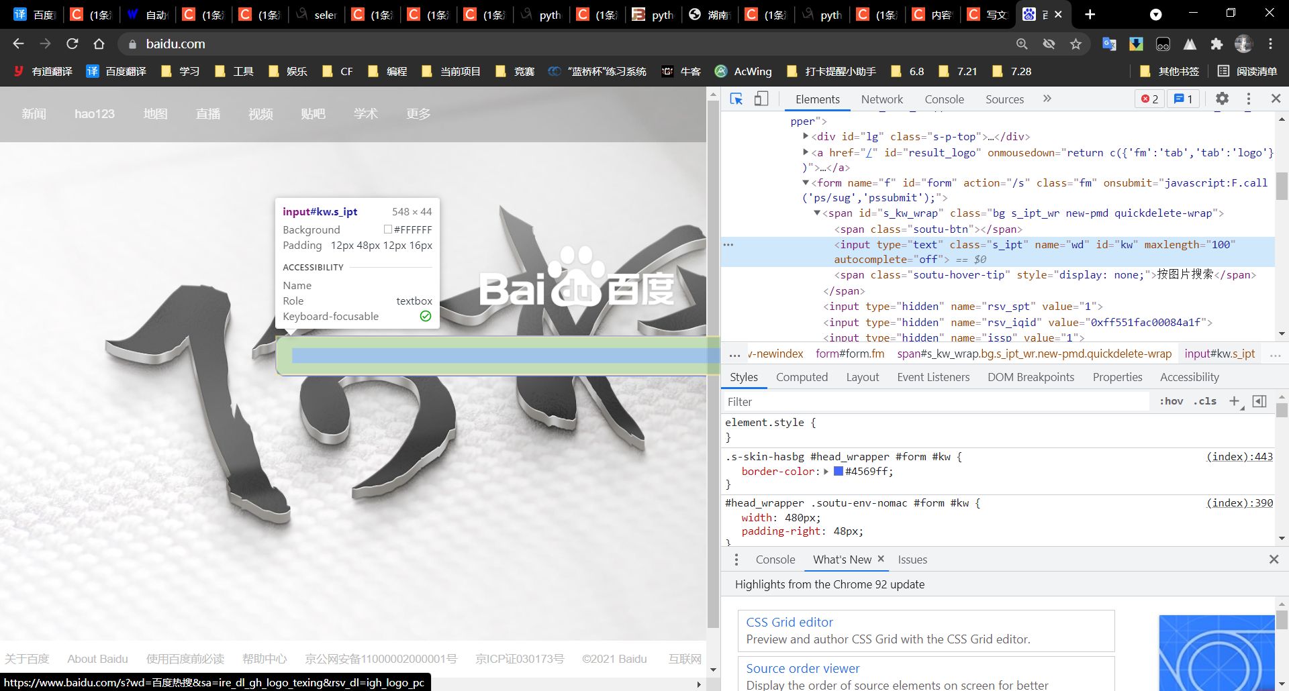Viewport: 1289px width, 691px height.
Task: Select the input#kw.s_ipt breadcrumb
Action: coord(1219,354)
